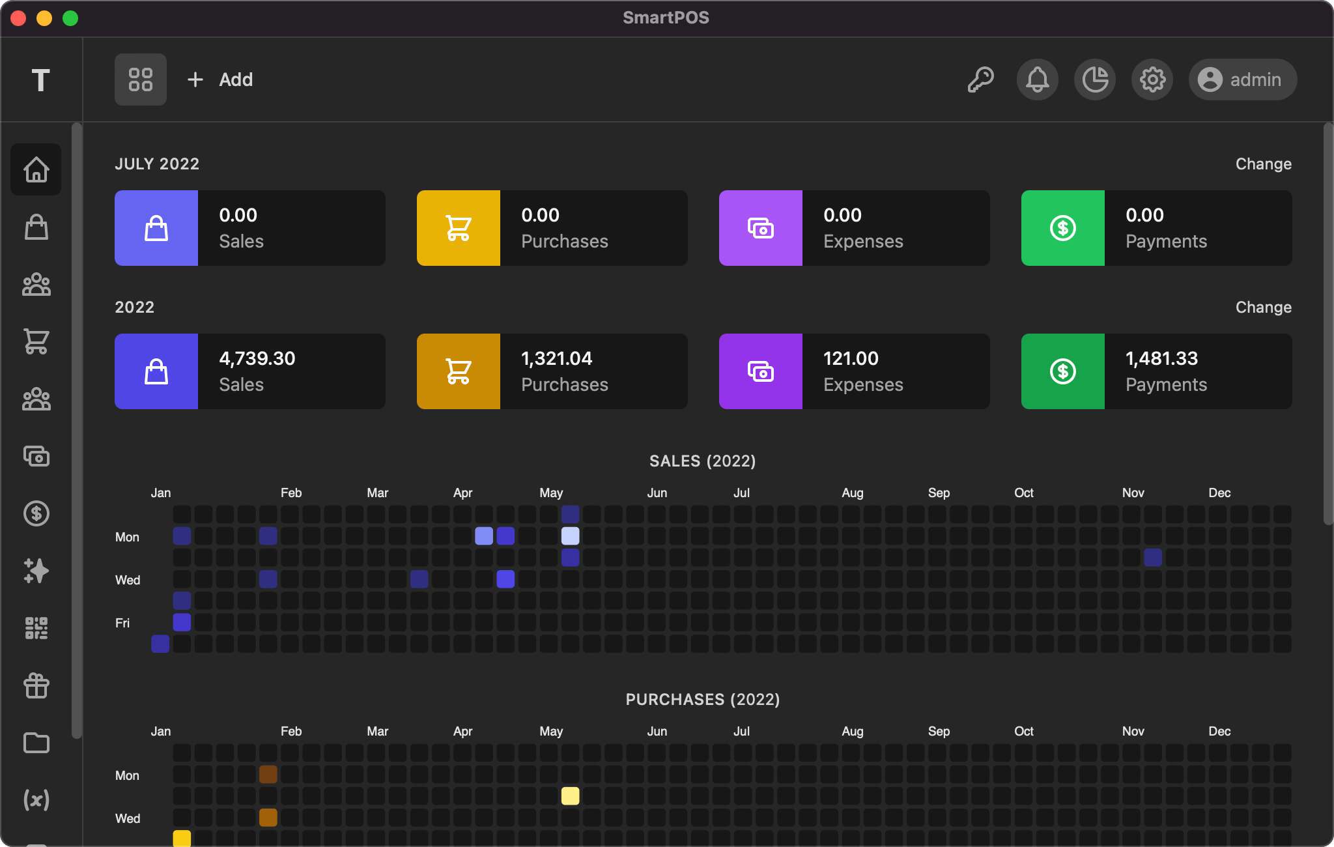Select the second people group icon in sidebar
This screenshot has width=1334, height=847.
pyautogui.click(x=36, y=399)
